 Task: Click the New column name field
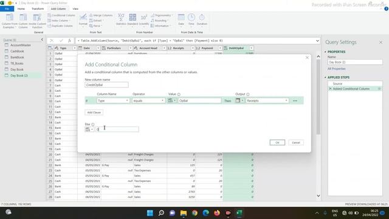click(x=107, y=85)
